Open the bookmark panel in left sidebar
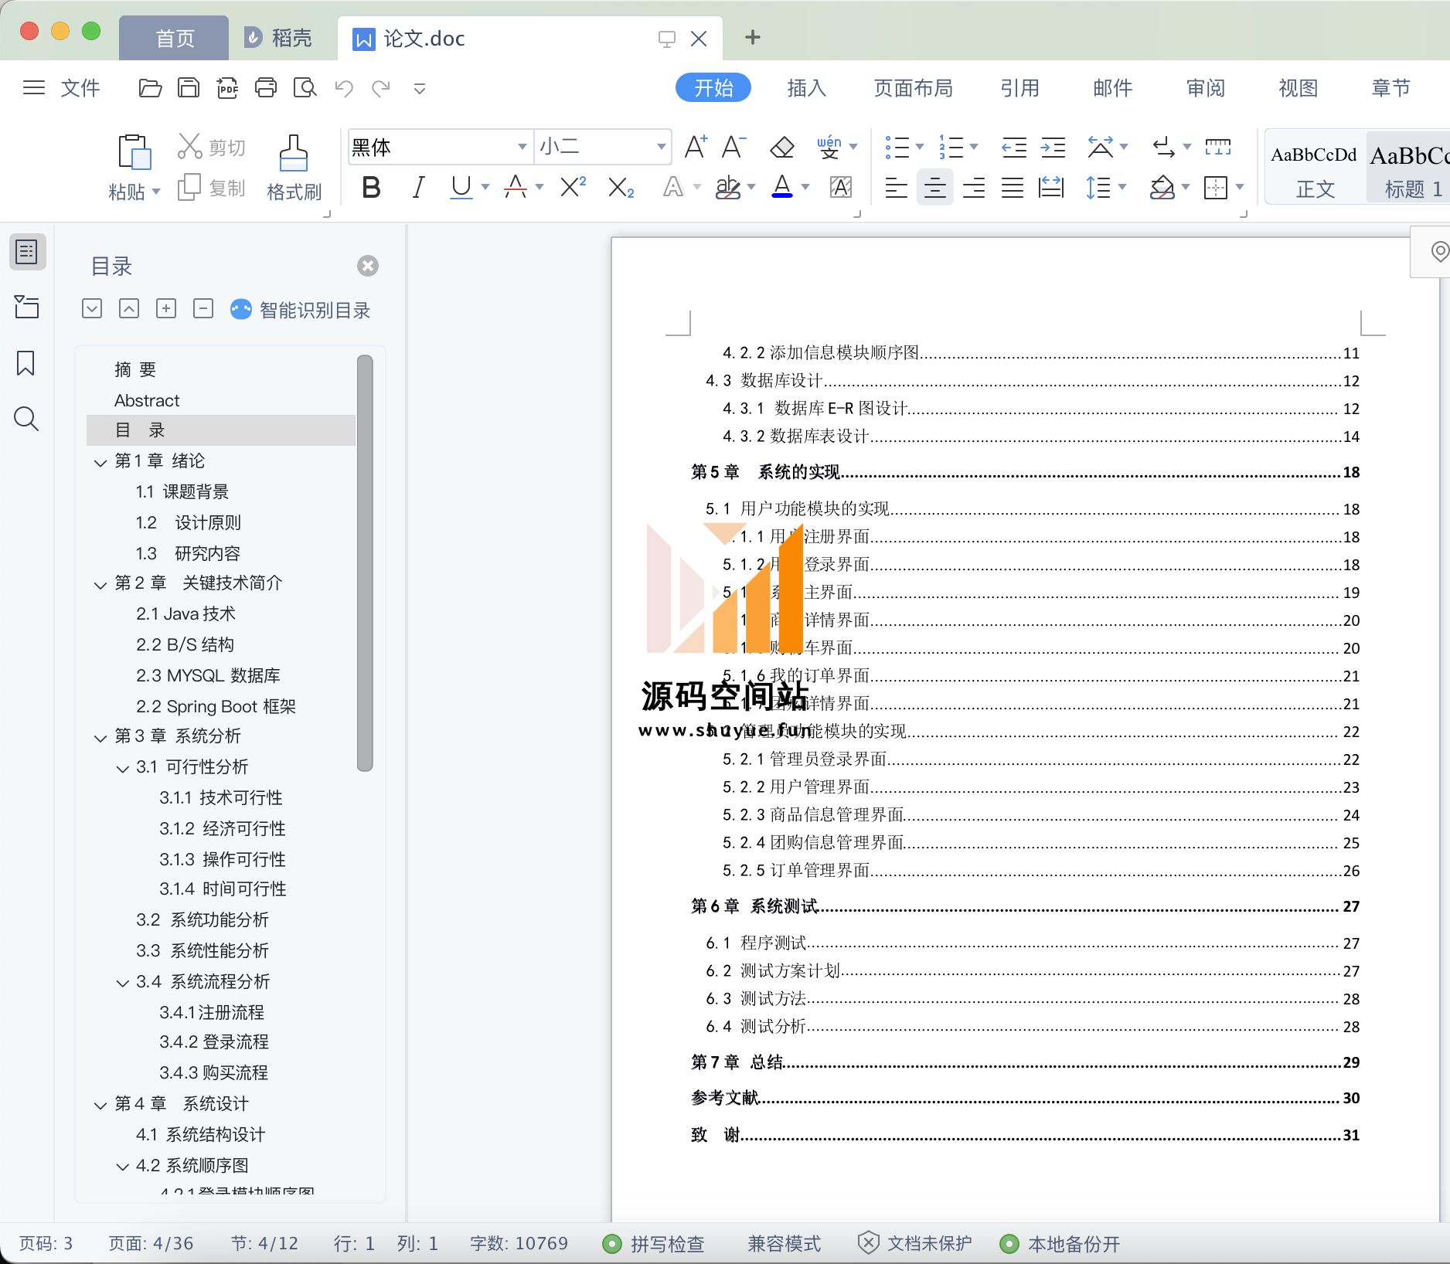1450x1264 pixels. pyautogui.click(x=26, y=363)
